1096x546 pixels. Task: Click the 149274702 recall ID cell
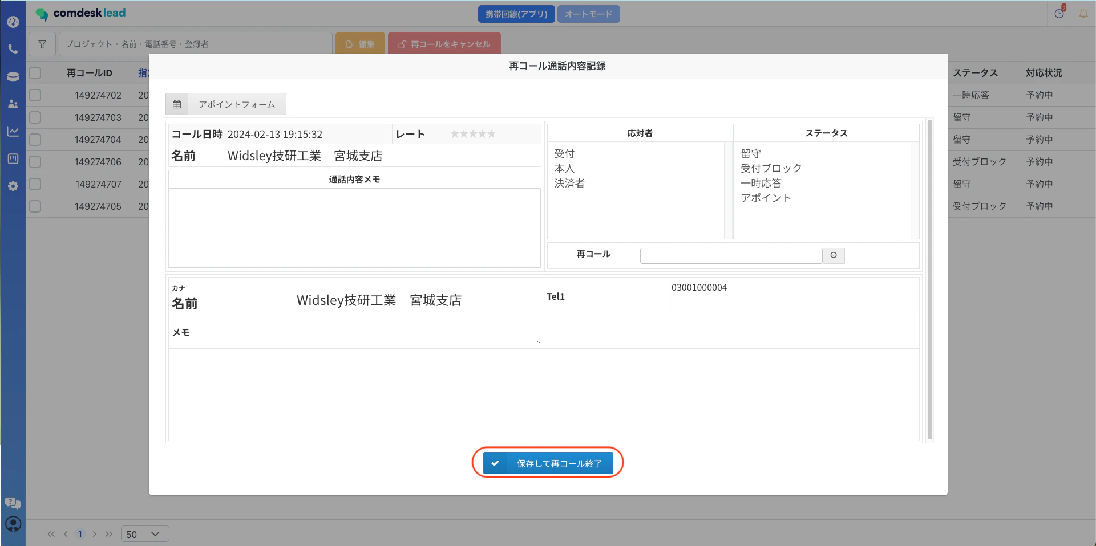point(98,95)
